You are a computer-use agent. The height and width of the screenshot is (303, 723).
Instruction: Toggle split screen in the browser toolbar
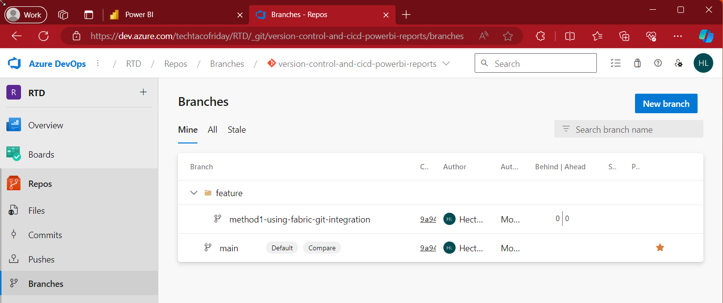coord(570,36)
